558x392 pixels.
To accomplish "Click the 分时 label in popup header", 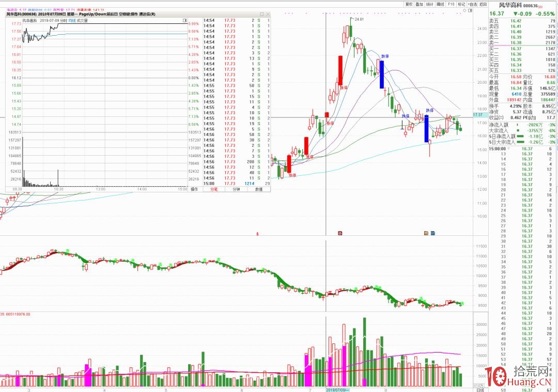I will coord(64,21).
